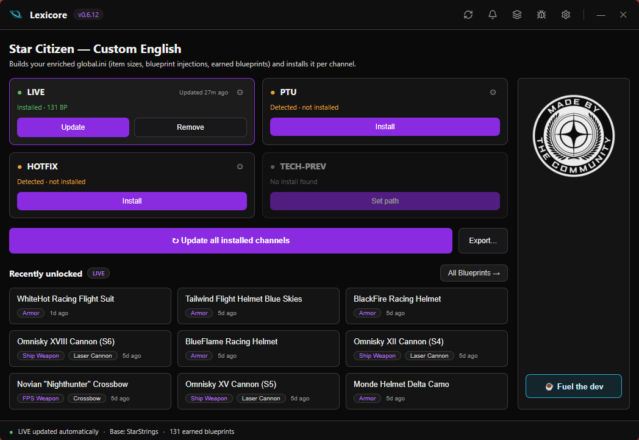This screenshot has width=639, height=440.
Task: Minimize the Lexicore window
Action: tap(601, 15)
